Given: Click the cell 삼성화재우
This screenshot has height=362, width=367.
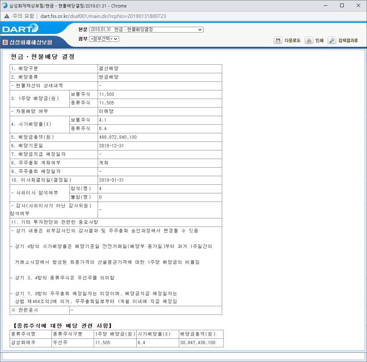Looking at the screenshot, I should click(x=23, y=343).
